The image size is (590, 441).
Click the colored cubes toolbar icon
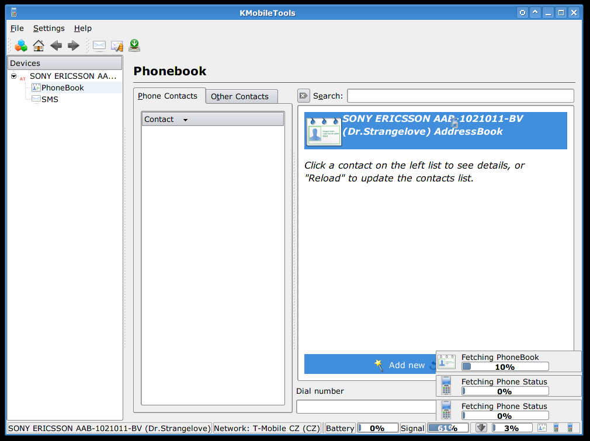click(x=21, y=46)
